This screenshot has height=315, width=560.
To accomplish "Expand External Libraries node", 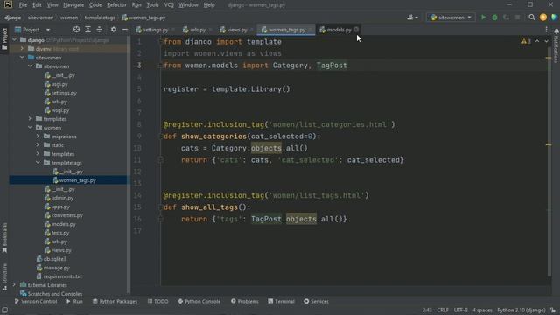I will pos(14,285).
